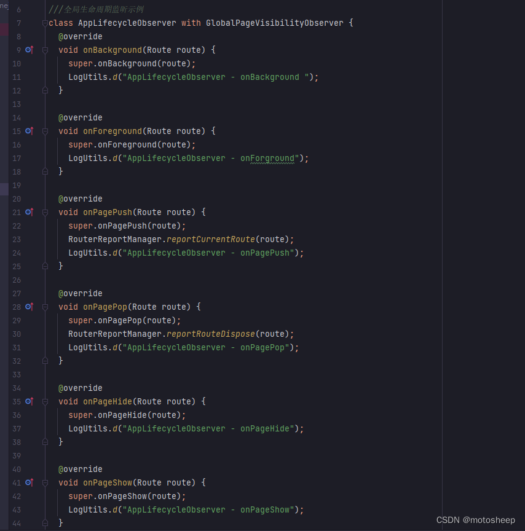Click AppLifecycleObserver class name on line 7
Screen dimensions: 525x531
[127, 23]
